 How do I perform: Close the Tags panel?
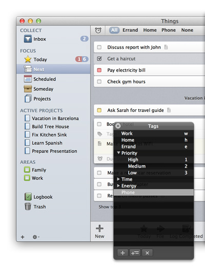point(118,126)
